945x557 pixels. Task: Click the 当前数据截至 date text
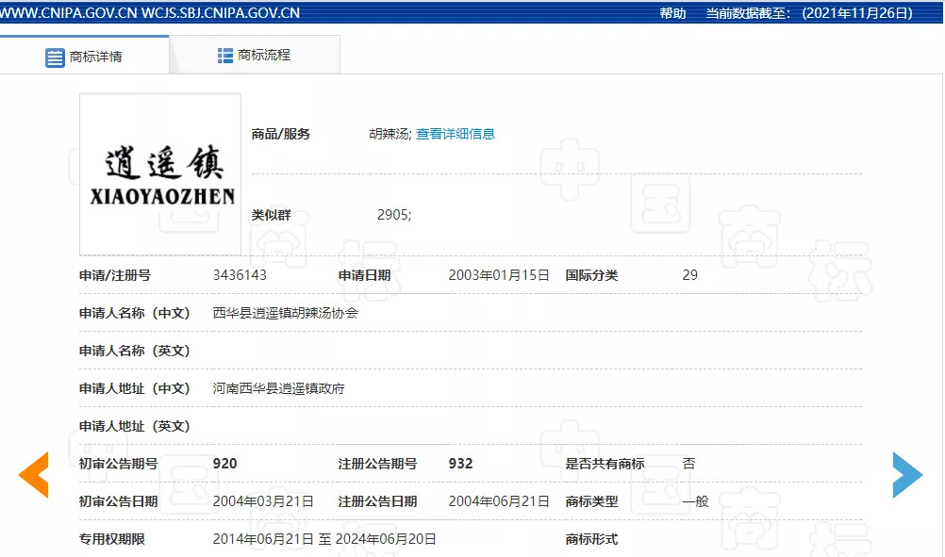click(x=809, y=12)
